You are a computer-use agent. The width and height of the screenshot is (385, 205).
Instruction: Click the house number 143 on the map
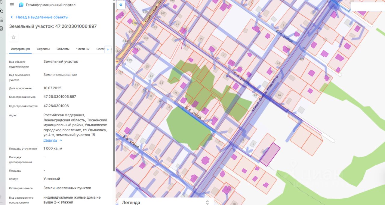(146, 38)
